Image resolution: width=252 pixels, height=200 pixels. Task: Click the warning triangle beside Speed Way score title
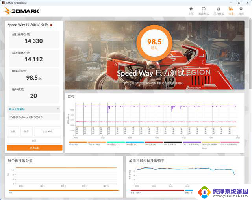click(x=51, y=25)
